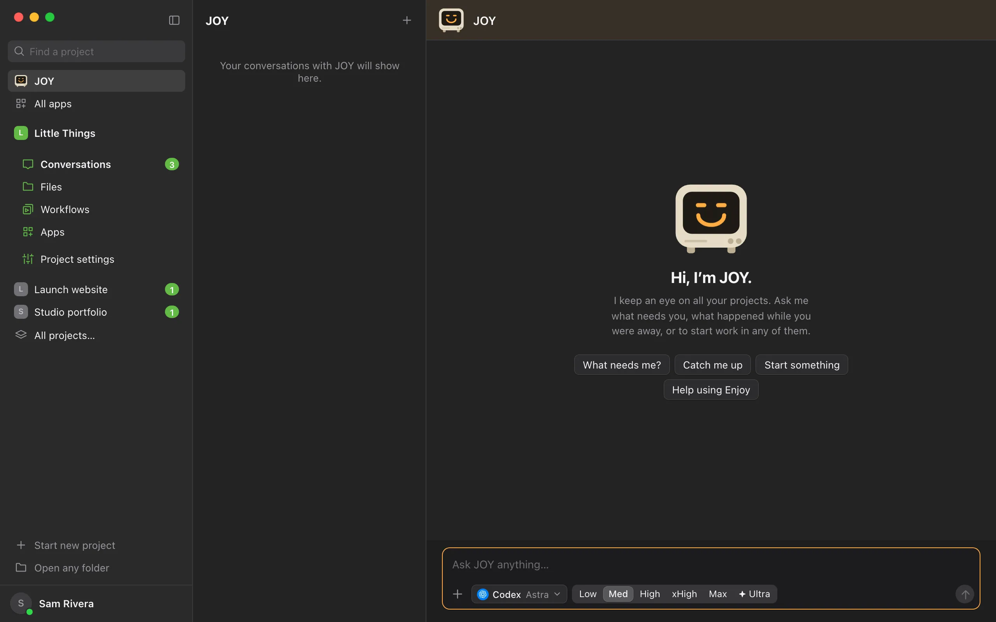Click the Catch me up suggestion
Viewport: 996px width, 622px height.
(x=712, y=365)
